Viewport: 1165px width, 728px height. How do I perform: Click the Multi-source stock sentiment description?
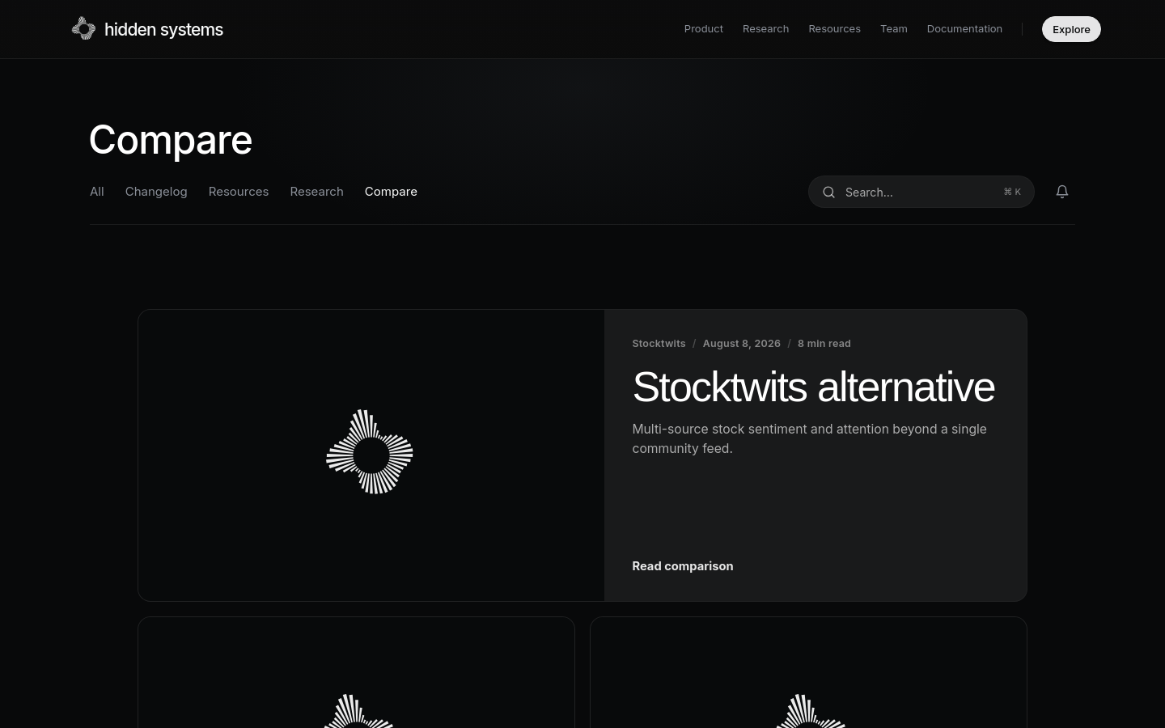(809, 438)
